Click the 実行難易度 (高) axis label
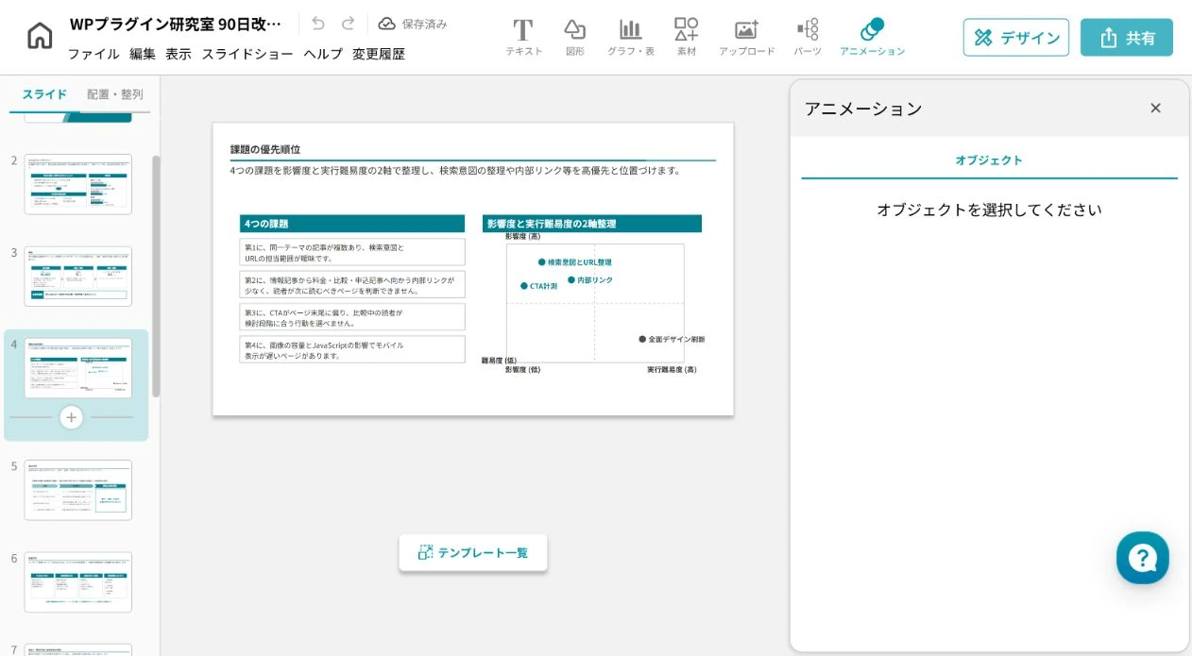Image resolution: width=1192 pixels, height=656 pixels. coord(672,369)
